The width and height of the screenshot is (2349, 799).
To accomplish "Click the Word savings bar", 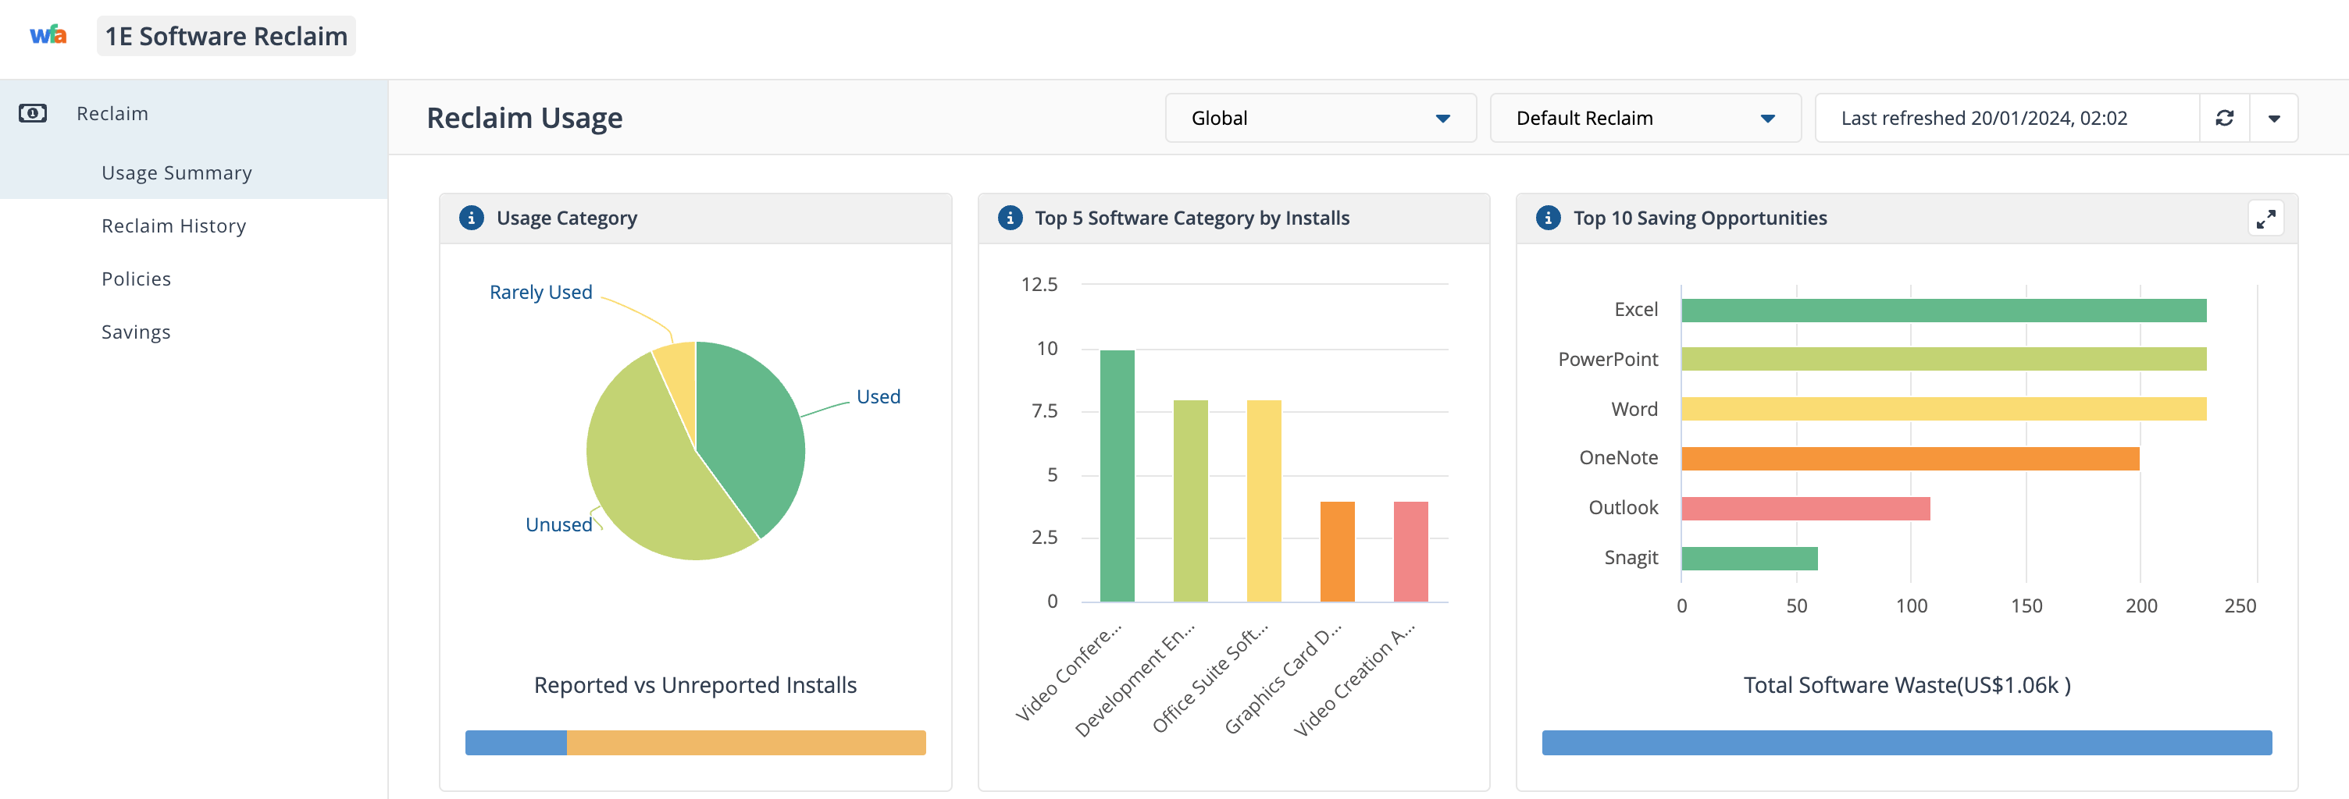I will (1943, 409).
